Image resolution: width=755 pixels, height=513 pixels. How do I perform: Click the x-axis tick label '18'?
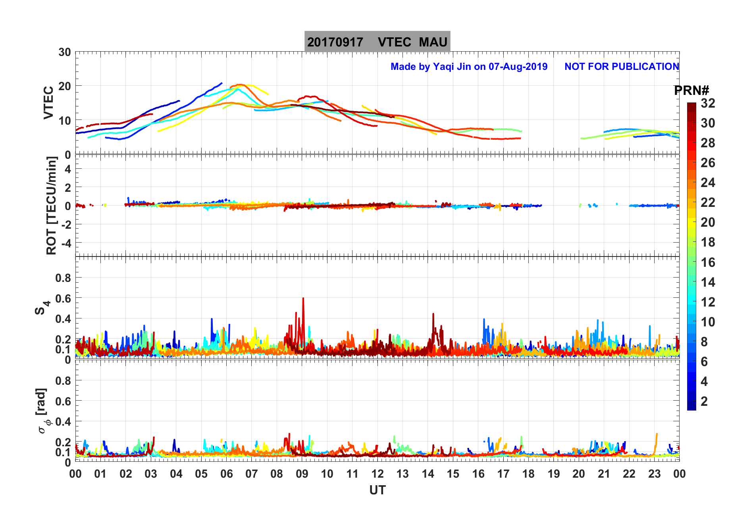pyautogui.click(x=528, y=474)
